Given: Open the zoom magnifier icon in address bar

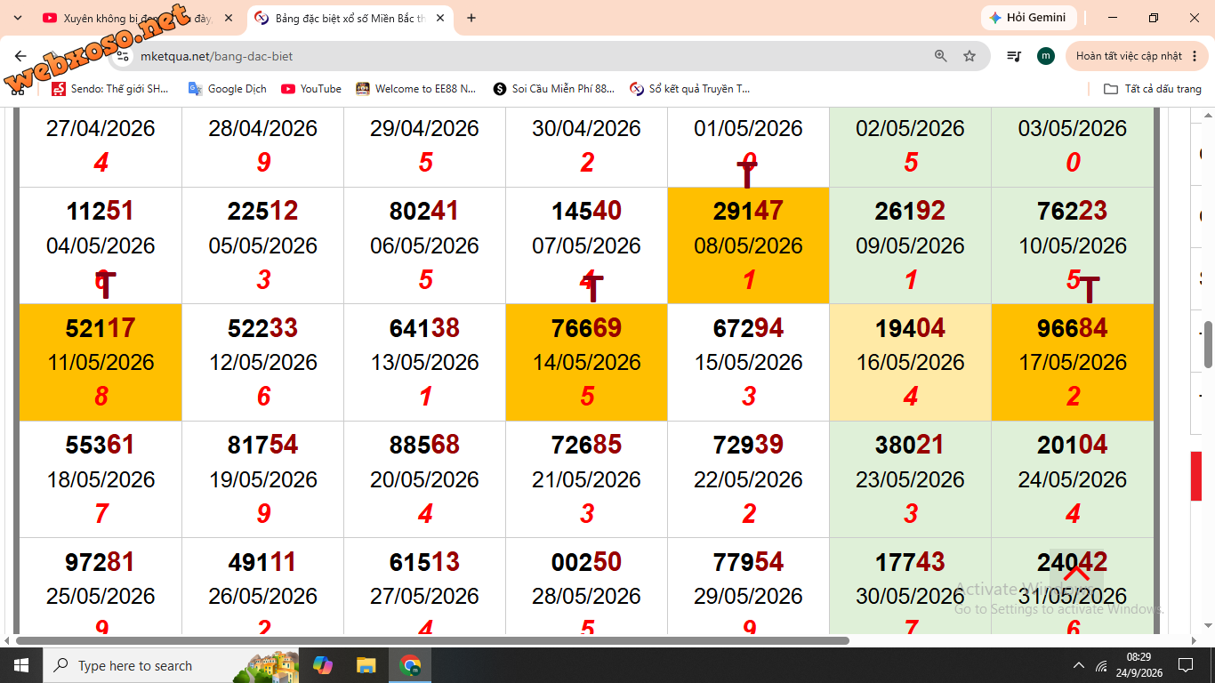Looking at the screenshot, I should click(941, 56).
